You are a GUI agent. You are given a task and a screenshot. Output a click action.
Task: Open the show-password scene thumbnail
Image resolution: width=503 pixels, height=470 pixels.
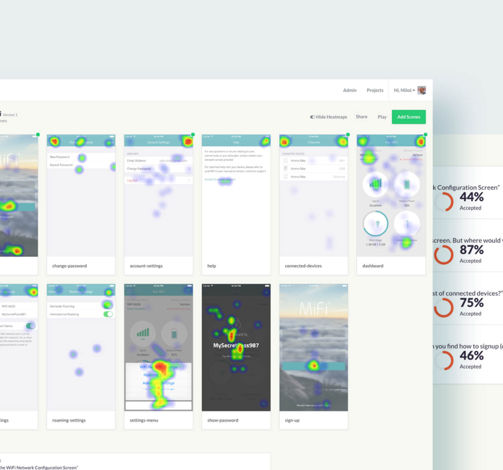pos(236,347)
